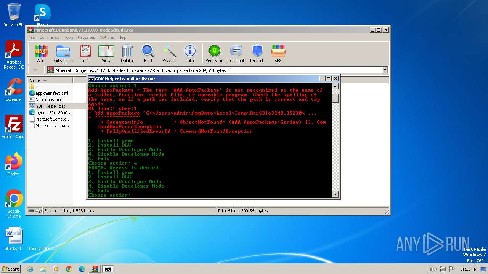This screenshot has width=488, height=274.
Task: Select Dungeons.exe in the file list
Action: [46, 100]
